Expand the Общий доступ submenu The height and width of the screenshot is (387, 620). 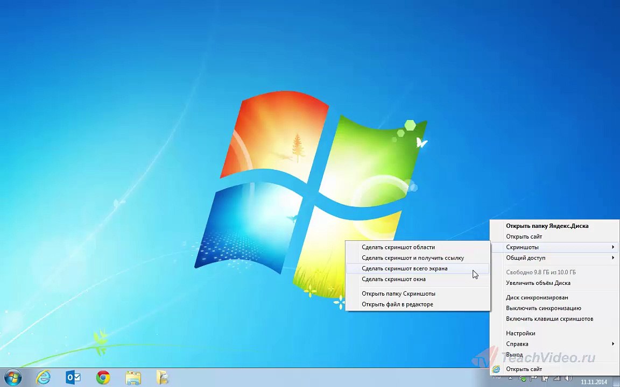click(x=554, y=258)
